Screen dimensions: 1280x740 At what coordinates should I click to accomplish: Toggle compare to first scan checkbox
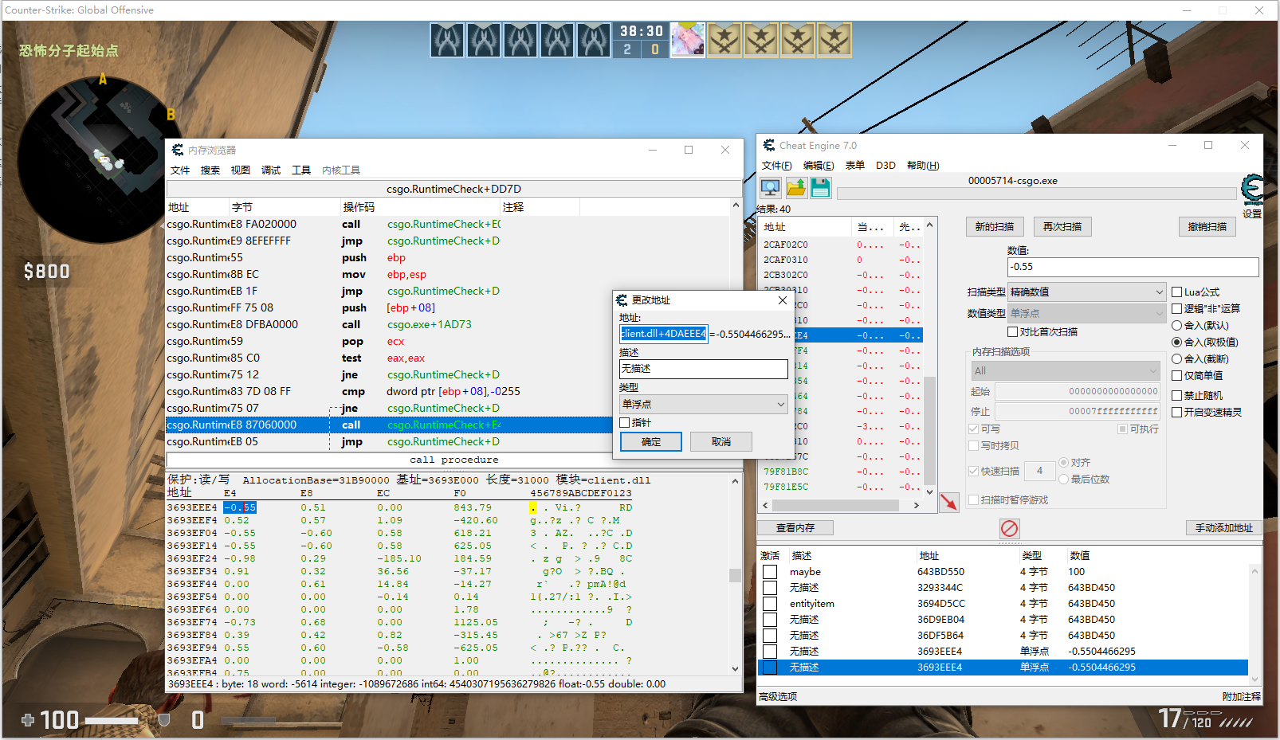click(1012, 332)
